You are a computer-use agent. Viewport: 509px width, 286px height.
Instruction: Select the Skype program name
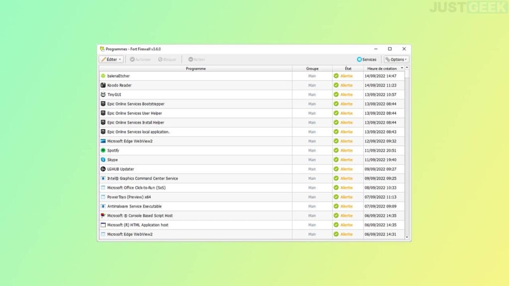(x=113, y=160)
